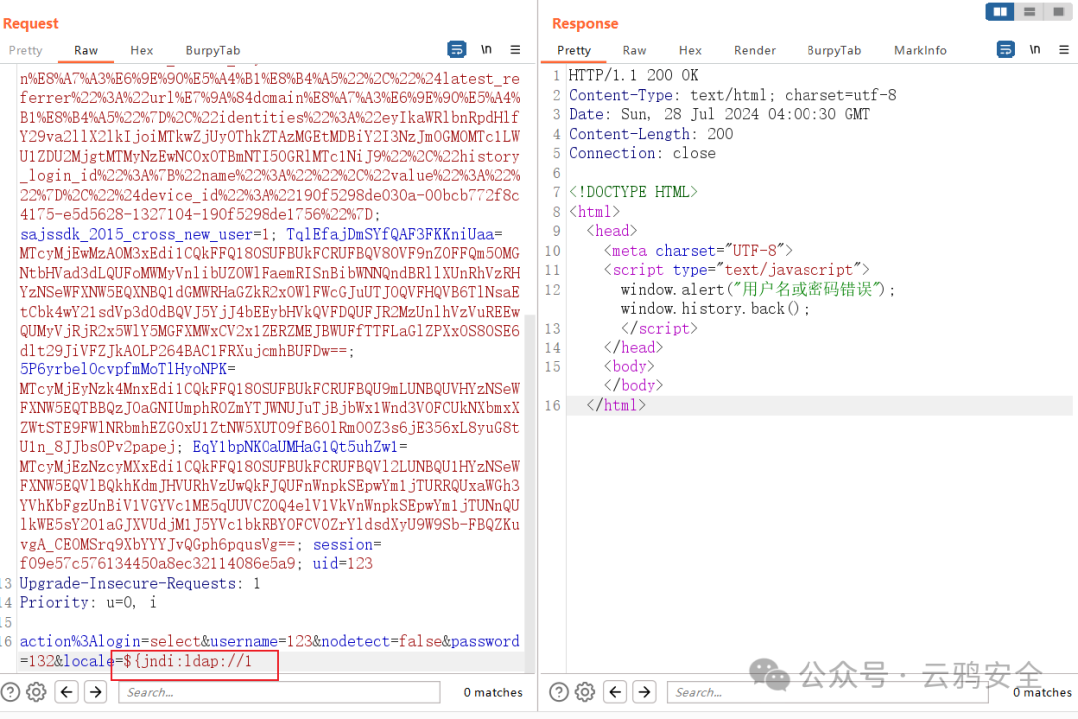
Task: Open Response panel hamburger options menu
Action: (x=1064, y=50)
